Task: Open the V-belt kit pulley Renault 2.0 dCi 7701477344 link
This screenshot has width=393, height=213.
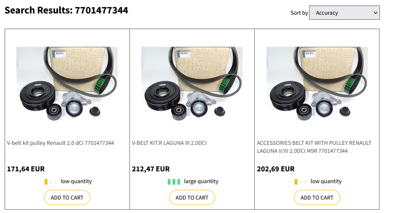Action: click(x=60, y=143)
